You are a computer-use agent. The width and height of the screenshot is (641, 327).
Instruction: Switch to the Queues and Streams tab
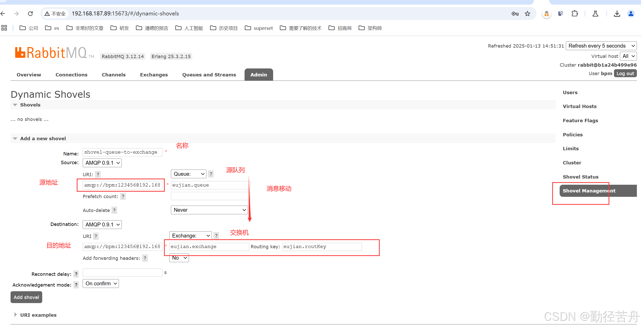point(209,75)
